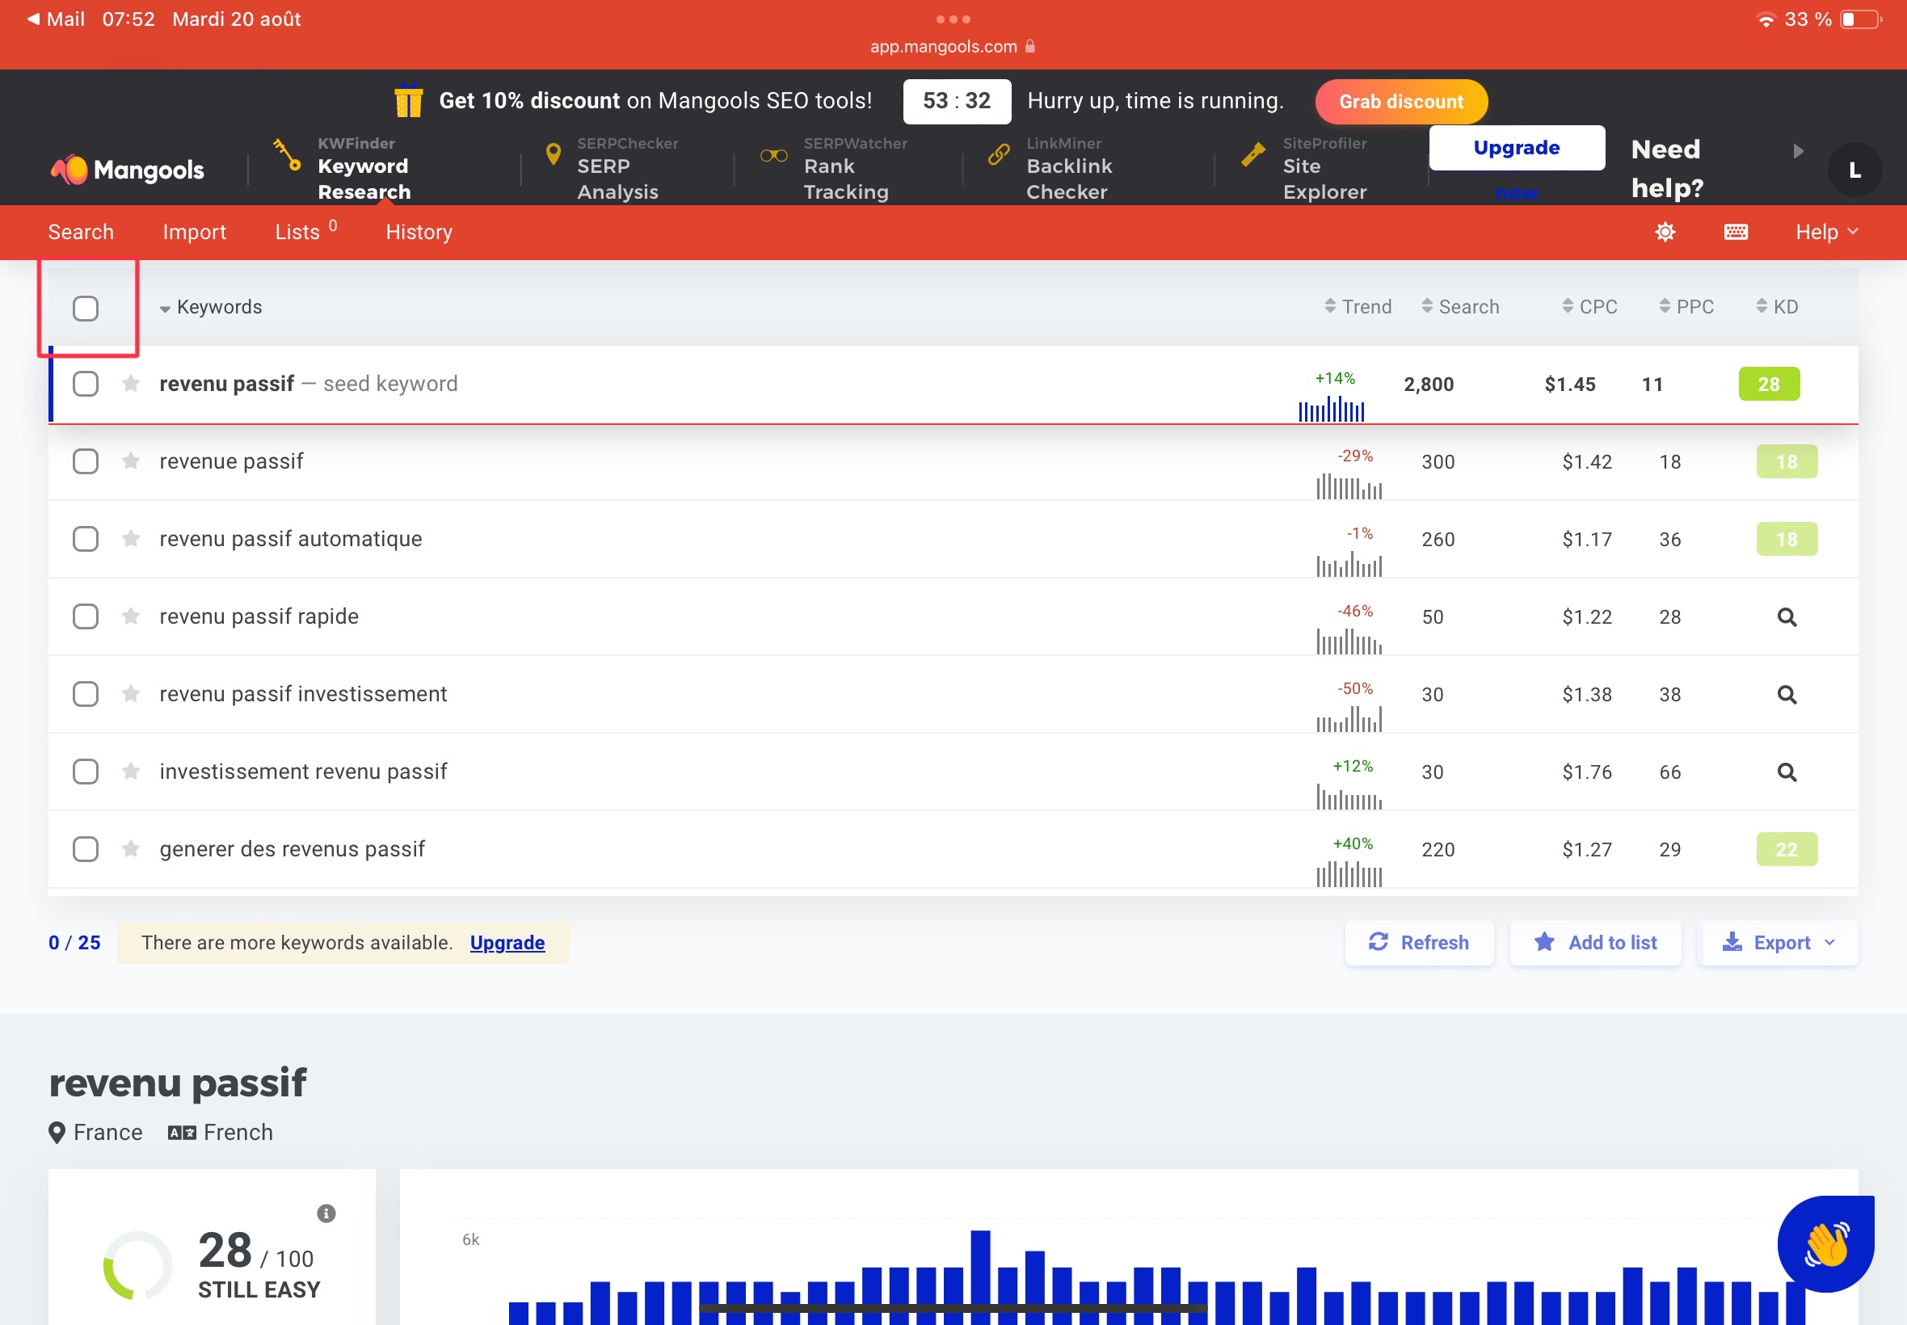Toggle checkbox for revenue passif row
This screenshot has height=1325, width=1907.
pos(86,461)
